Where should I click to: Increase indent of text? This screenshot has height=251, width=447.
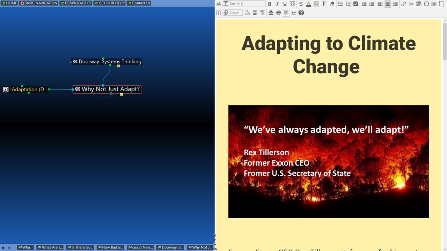tap(372, 4)
